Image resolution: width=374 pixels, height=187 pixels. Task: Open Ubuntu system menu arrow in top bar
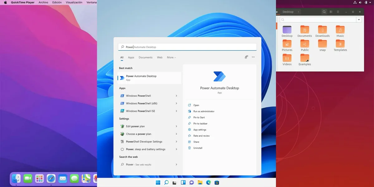pos(371,2)
